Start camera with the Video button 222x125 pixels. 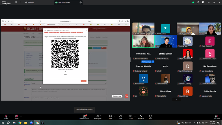click(x=17, y=117)
